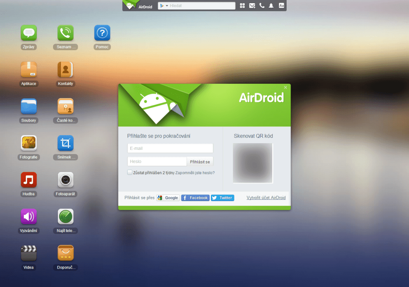The image size is (409, 287).
Task: Open the Google Play search source dropdown
Action: point(164,6)
